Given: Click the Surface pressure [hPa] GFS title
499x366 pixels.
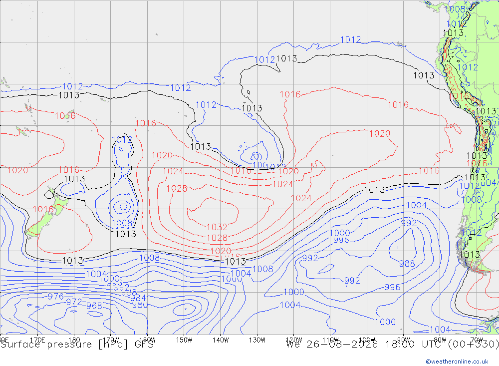Looking at the screenshot, I should [77, 345].
